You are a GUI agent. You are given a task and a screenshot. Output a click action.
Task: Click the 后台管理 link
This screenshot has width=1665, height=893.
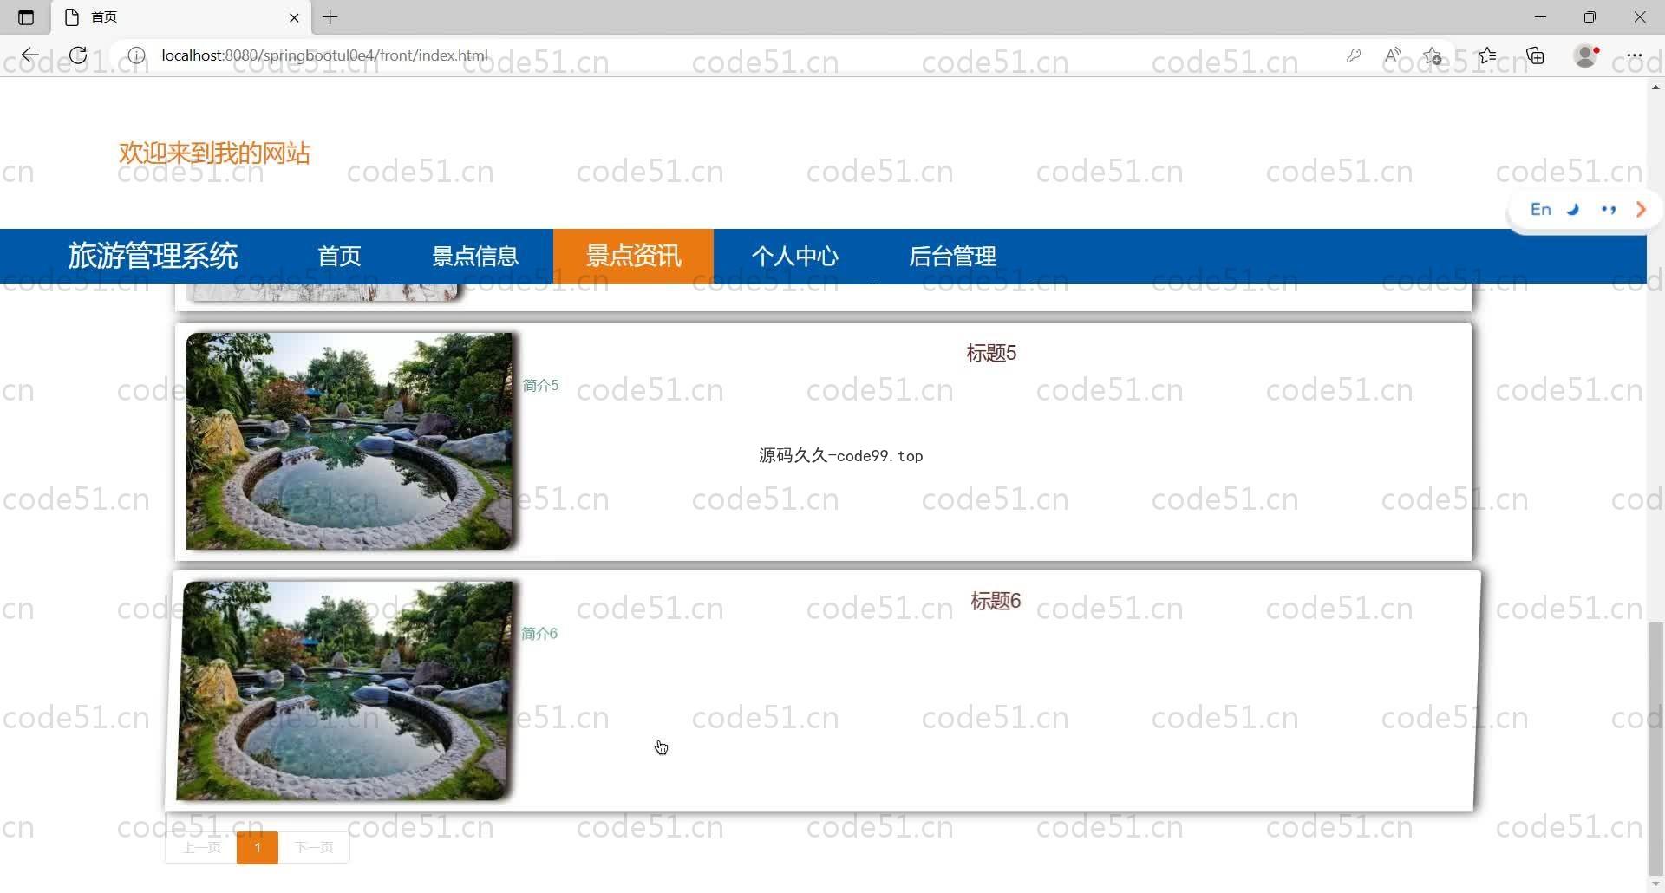pos(952,257)
